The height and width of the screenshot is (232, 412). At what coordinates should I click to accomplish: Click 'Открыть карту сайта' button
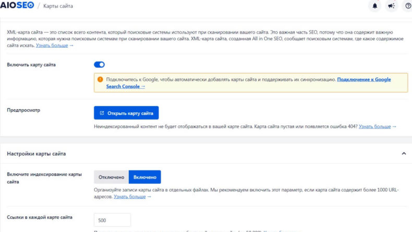[126, 113]
